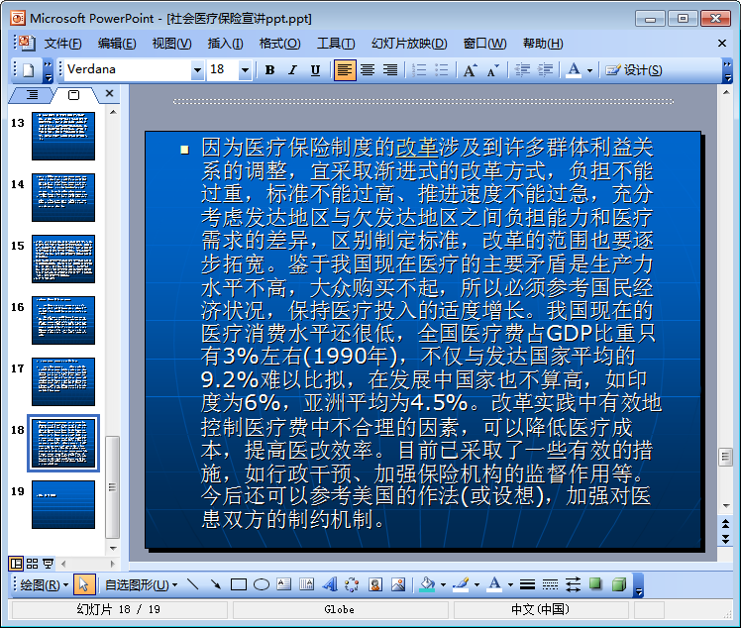The height and width of the screenshot is (628, 741).
Task: Switch to Slide Sorter view icon
Action: pyautogui.click(x=32, y=564)
